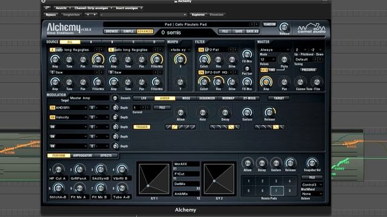This screenshot has height=217, width=387.
Task: Open the Arpeggiator tab
Action: coord(82,156)
